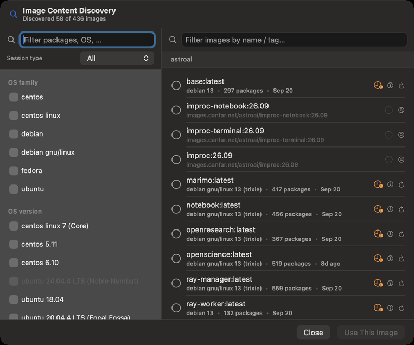
Task: Click the stale-clock warning icon for base:latest
Action: 378,86
